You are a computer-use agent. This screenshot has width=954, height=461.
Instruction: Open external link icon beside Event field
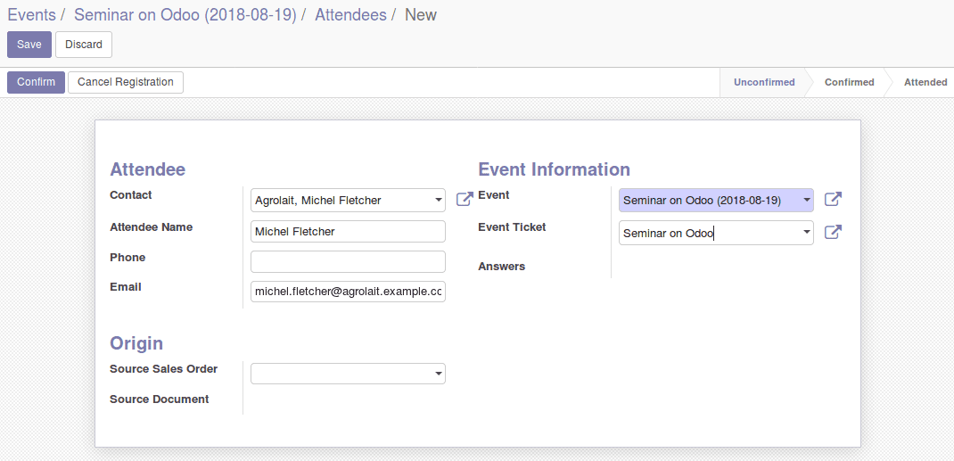[x=833, y=199]
